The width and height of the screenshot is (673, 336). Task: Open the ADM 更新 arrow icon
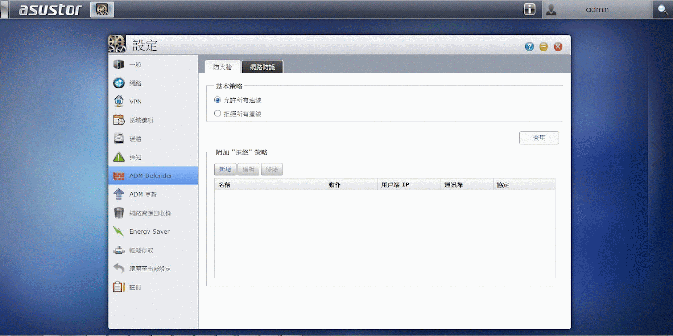119,194
